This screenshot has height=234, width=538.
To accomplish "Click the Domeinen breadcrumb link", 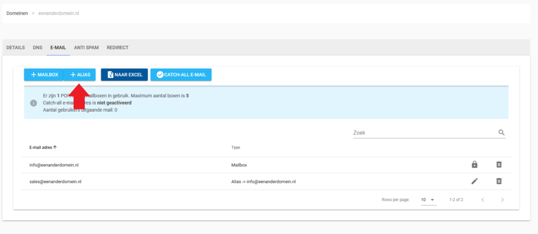I will pyautogui.click(x=17, y=13).
